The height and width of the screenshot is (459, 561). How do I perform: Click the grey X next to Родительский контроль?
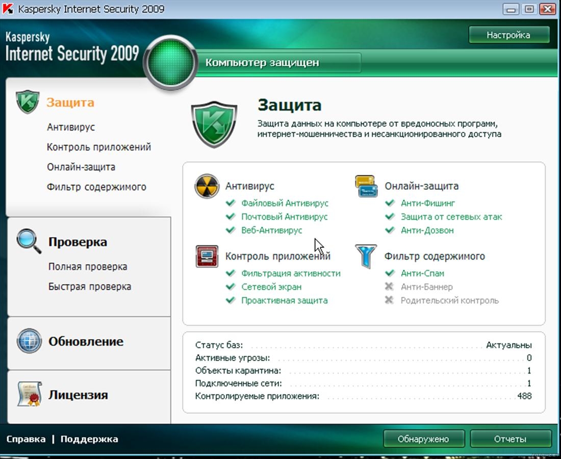[x=389, y=300]
